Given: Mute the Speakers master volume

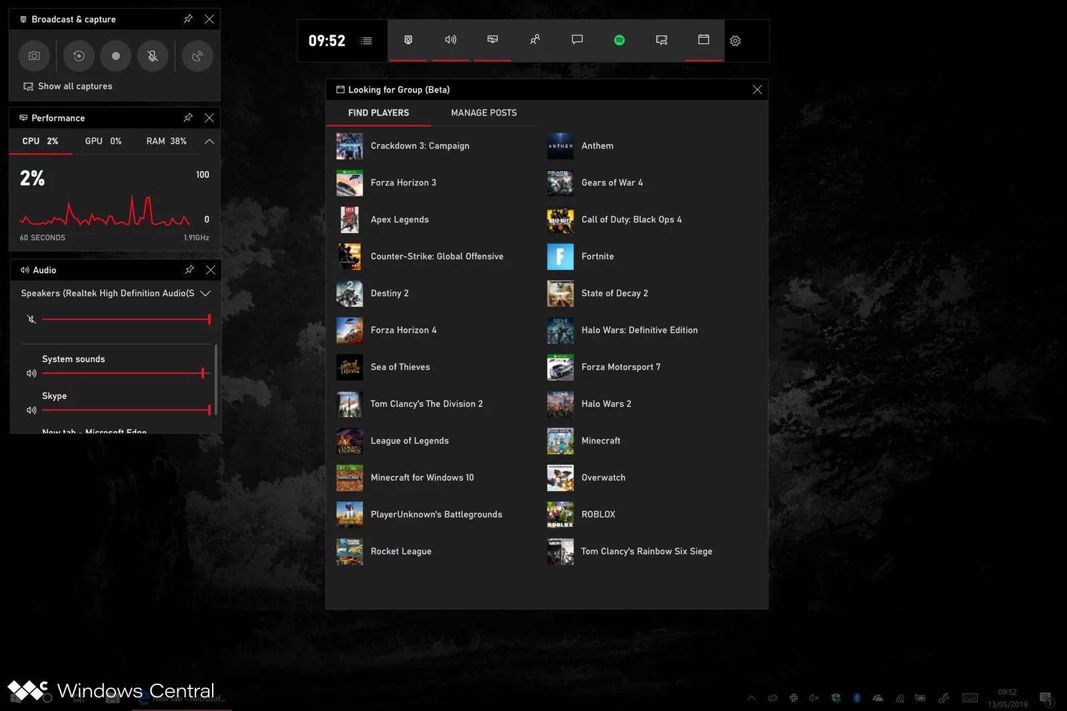Looking at the screenshot, I should [31, 319].
